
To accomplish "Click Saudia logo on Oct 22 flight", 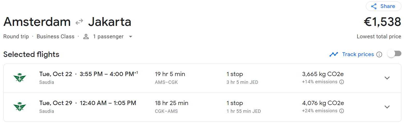I will [x=20, y=78].
